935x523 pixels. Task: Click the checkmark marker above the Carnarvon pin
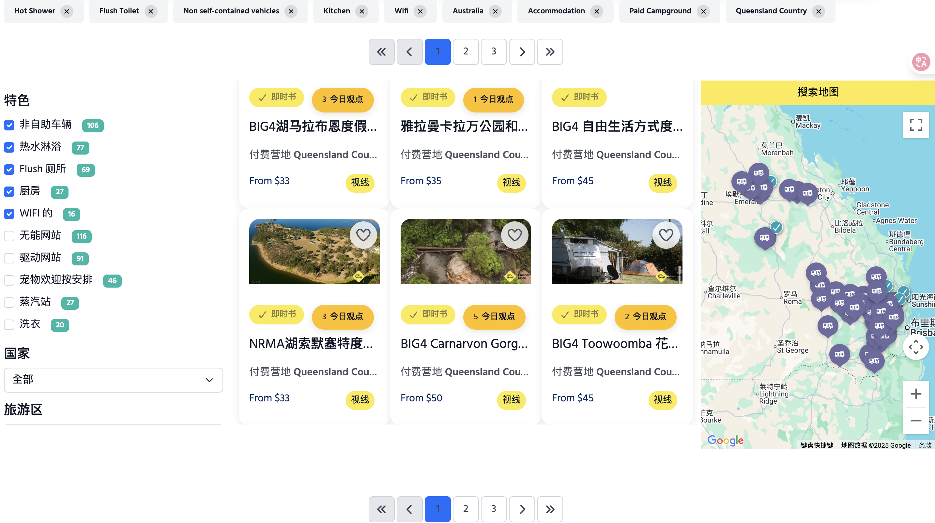click(776, 228)
